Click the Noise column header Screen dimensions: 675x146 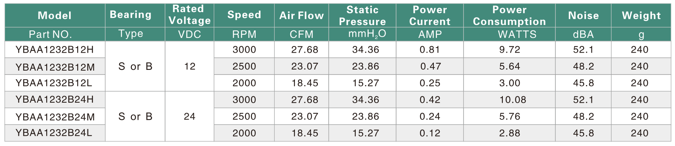click(583, 16)
